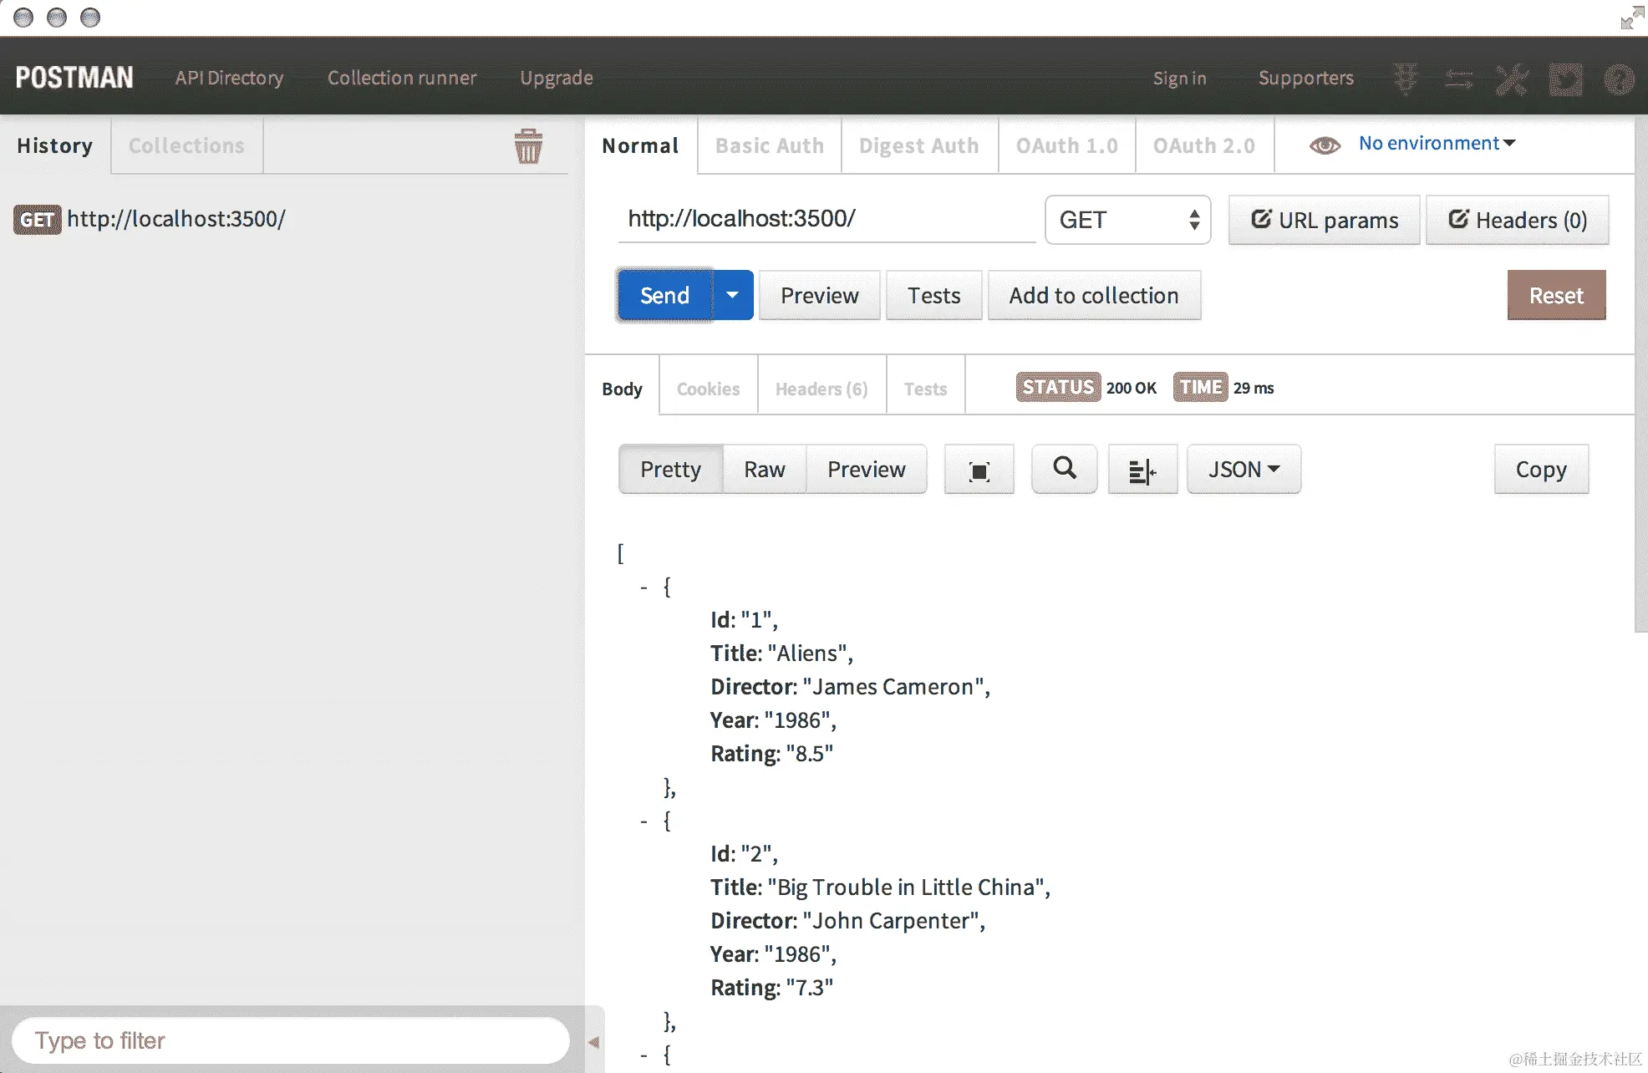Open settings via the wrench icon
Screen dimensions: 1648x1073
(x=1512, y=79)
